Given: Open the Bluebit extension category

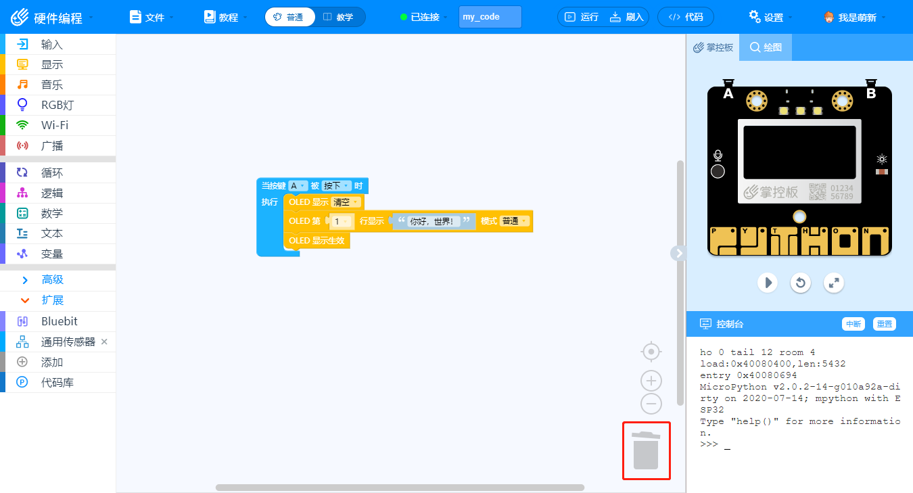Looking at the screenshot, I should tap(57, 321).
